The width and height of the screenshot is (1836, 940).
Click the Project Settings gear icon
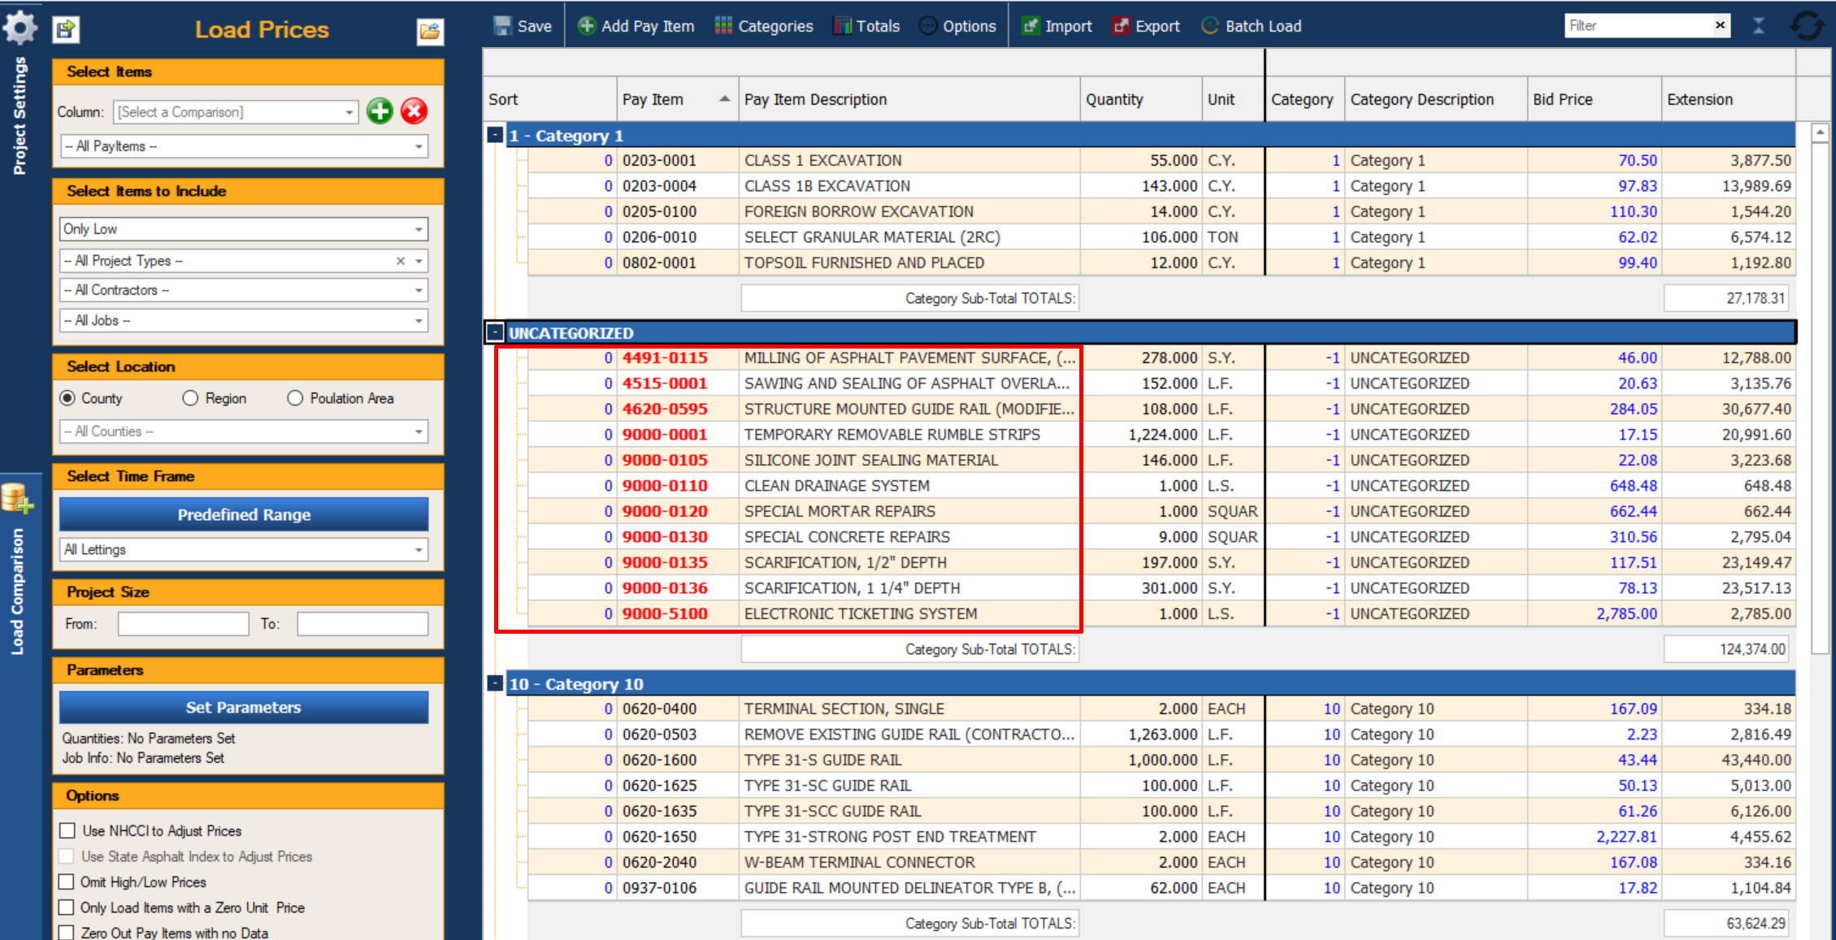click(20, 28)
